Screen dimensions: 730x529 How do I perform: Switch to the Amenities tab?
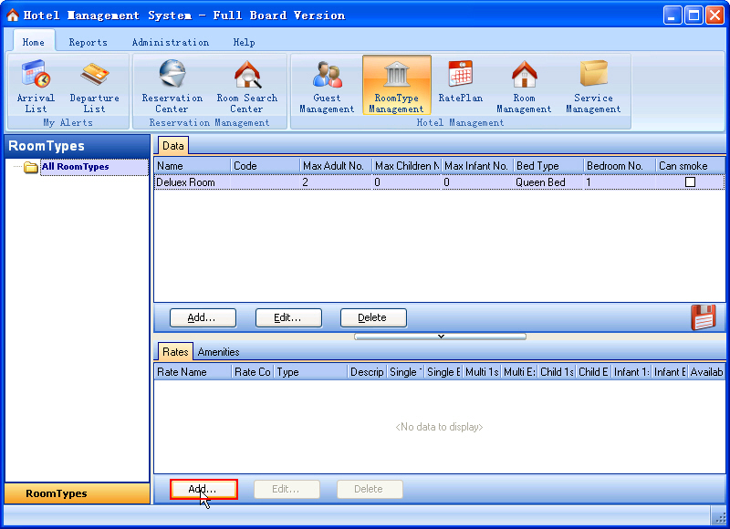point(218,352)
